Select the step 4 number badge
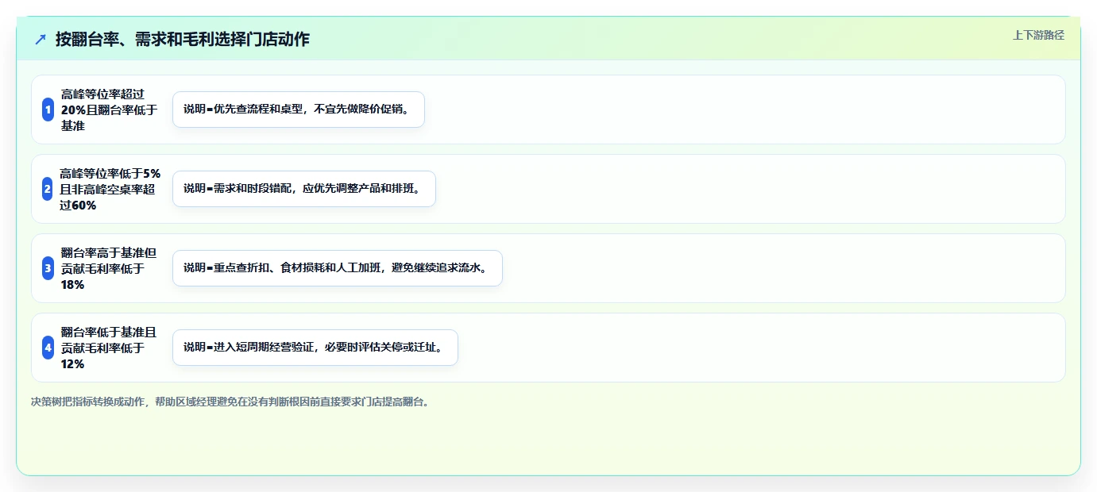1097x492 pixels. (x=48, y=348)
